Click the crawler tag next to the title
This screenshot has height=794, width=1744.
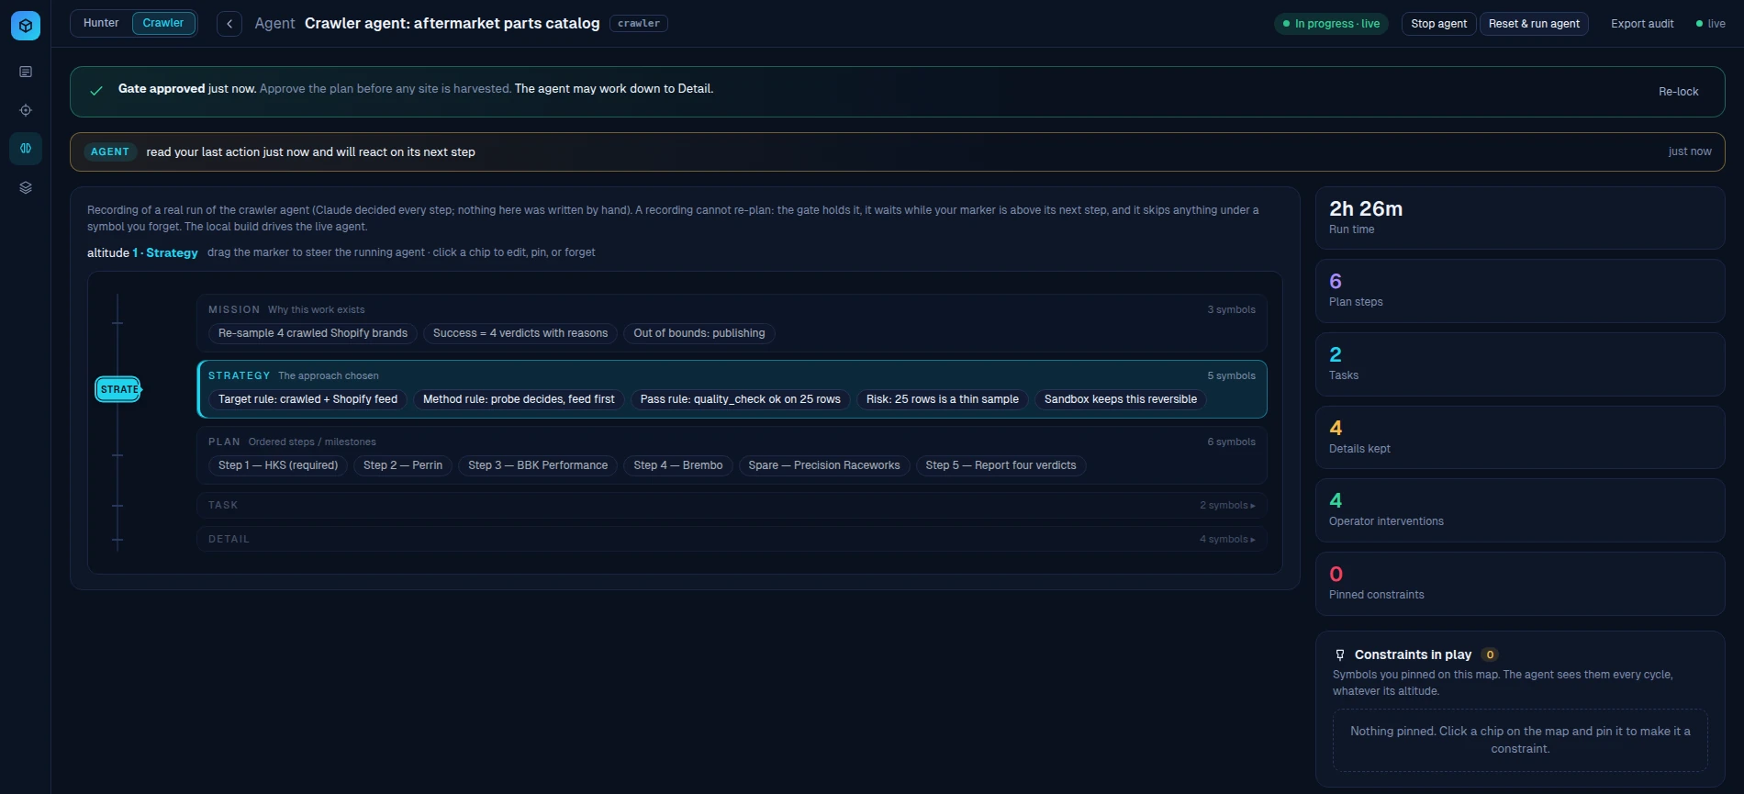pos(638,23)
